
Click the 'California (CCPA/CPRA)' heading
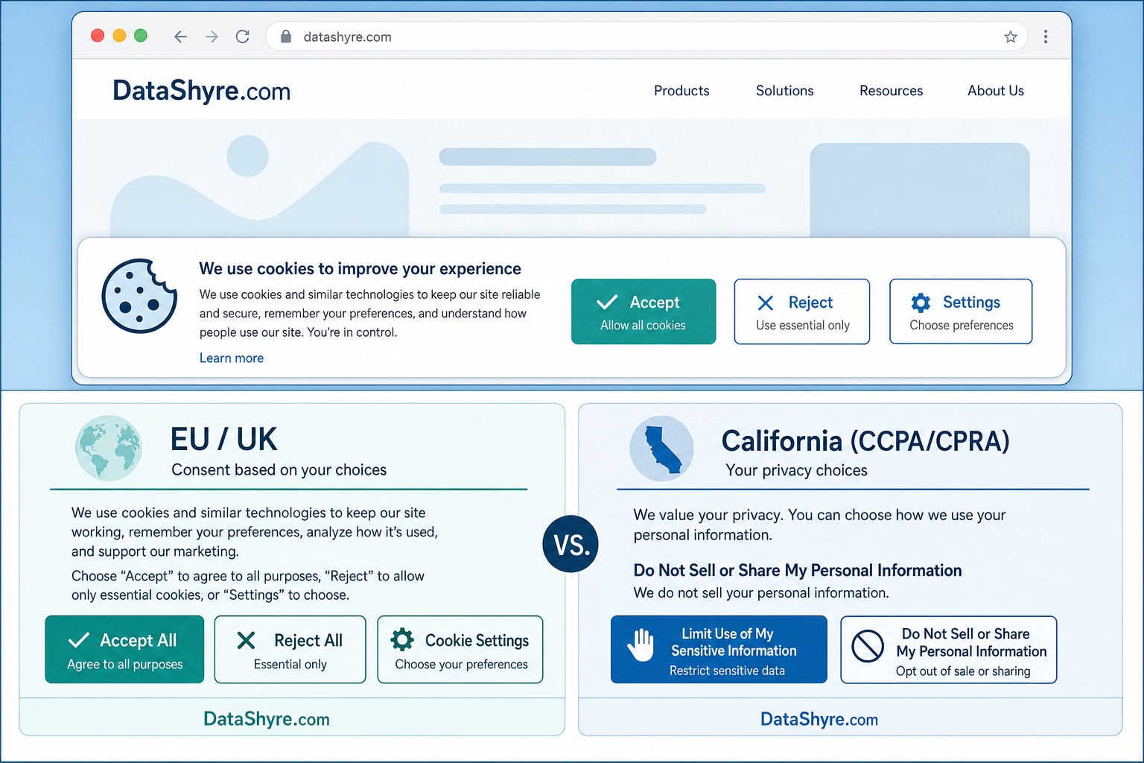pos(865,441)
